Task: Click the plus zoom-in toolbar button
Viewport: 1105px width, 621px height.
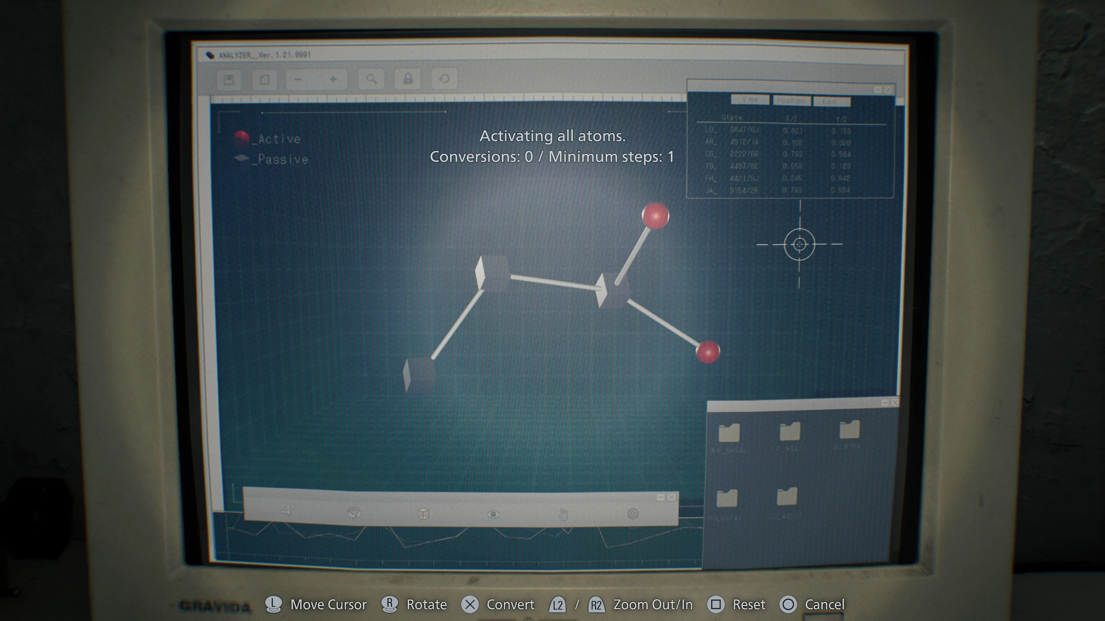Action: click(x=333, y=79)
